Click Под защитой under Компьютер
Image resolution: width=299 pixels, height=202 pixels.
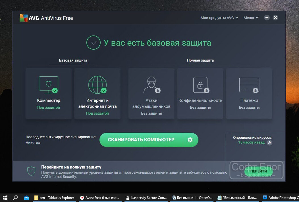point(49,107)
